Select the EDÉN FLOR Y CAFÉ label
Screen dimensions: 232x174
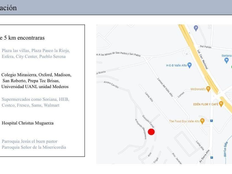click(x=206, y=104)
